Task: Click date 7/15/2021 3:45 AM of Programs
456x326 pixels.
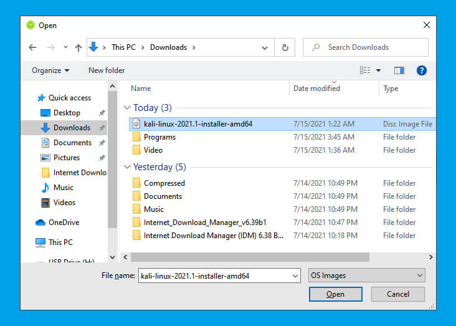Action: (x=324, y=137)
